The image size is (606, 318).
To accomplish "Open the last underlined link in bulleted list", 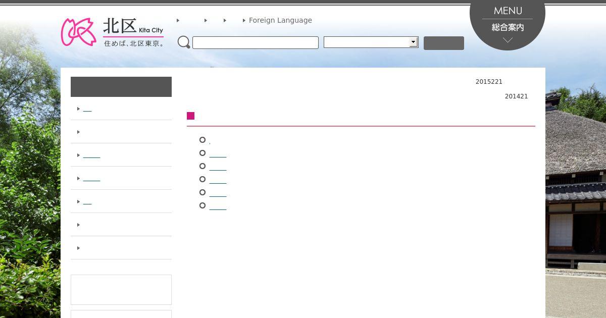I will point(218,206).
